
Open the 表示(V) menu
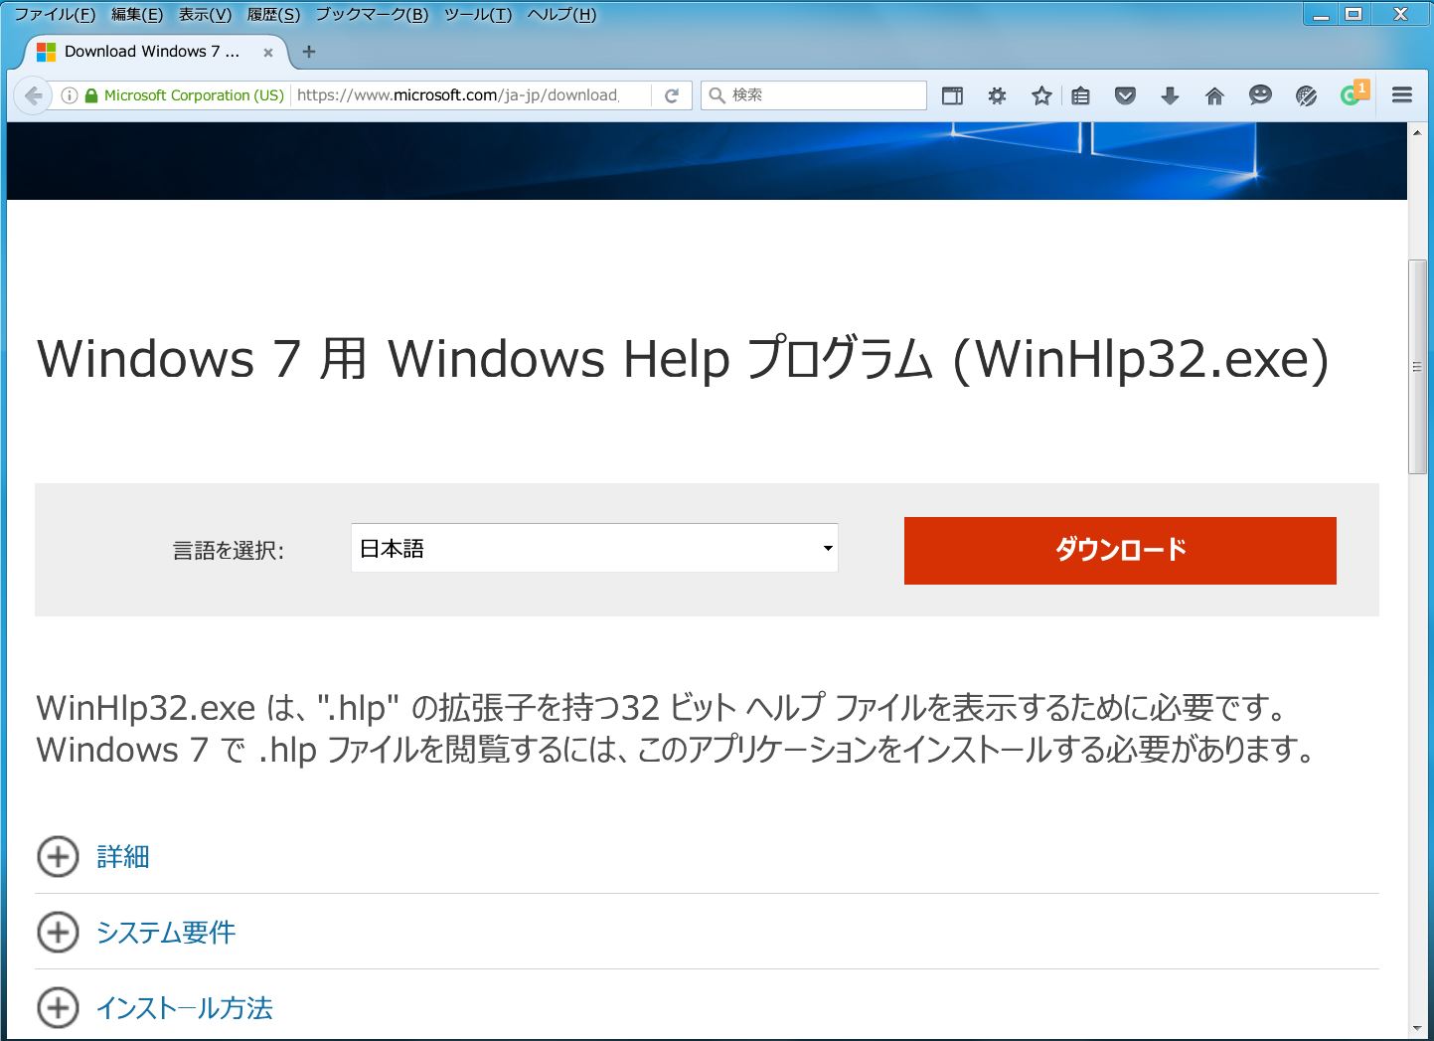click(x=205, y=14)
